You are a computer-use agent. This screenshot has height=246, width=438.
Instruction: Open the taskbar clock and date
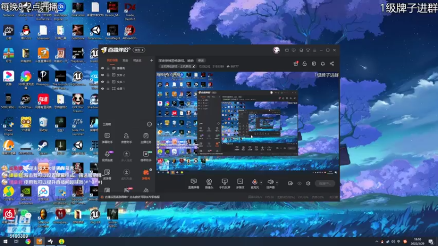tap(418, 242)
